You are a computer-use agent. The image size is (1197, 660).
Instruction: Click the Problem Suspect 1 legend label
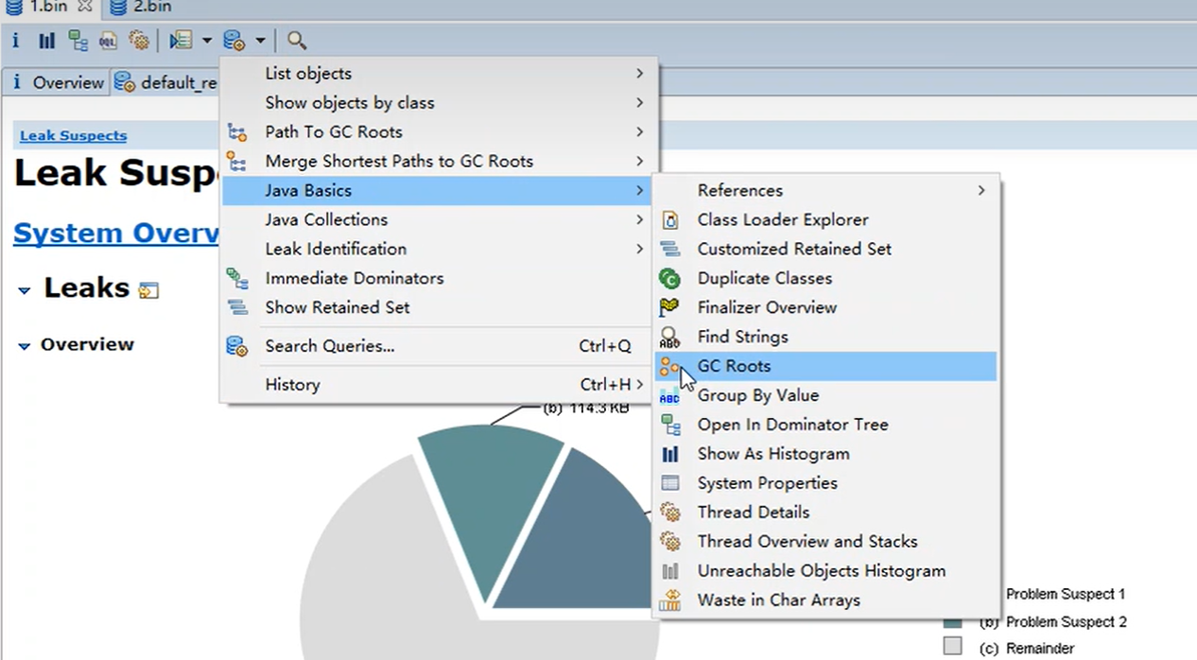(x=1066, y=595)
